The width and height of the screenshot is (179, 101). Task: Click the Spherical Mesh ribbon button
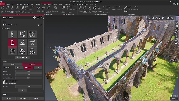(x=30, y=7)
